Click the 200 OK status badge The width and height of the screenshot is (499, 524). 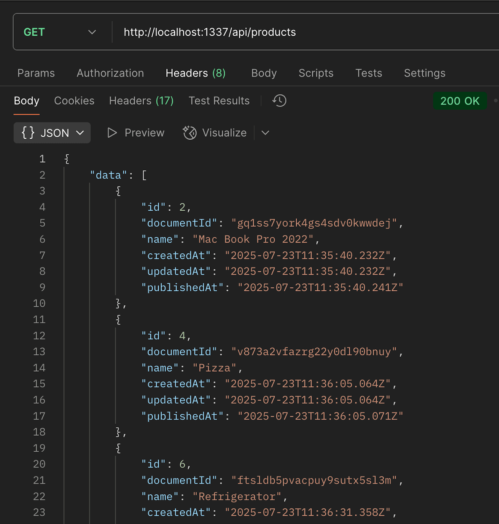point(459,101)
